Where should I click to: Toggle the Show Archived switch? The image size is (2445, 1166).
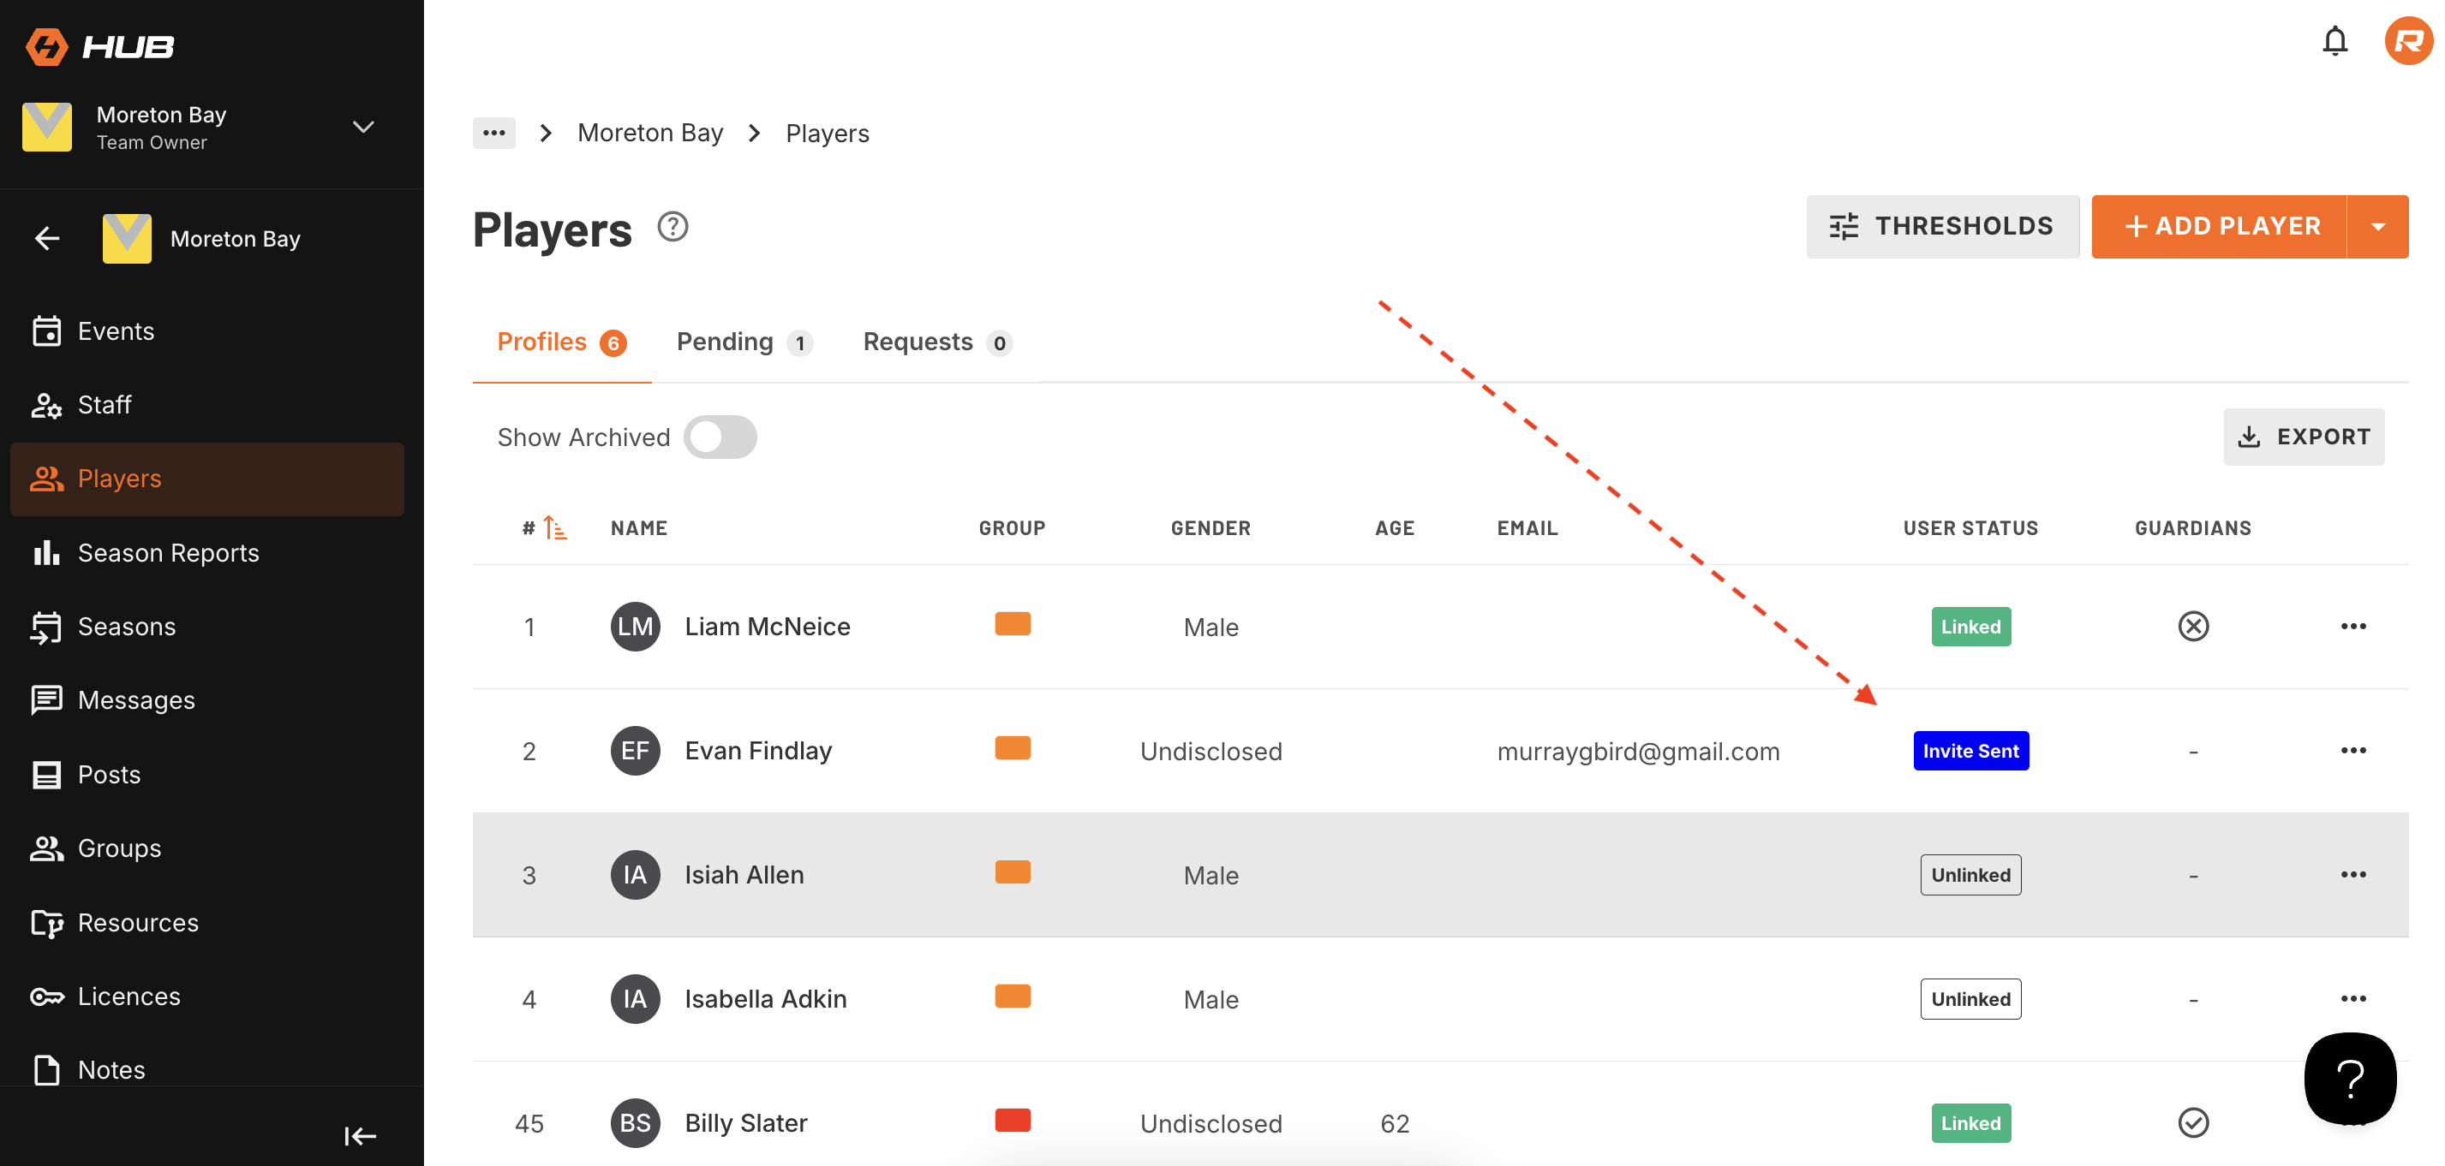(x=720, y=437)
